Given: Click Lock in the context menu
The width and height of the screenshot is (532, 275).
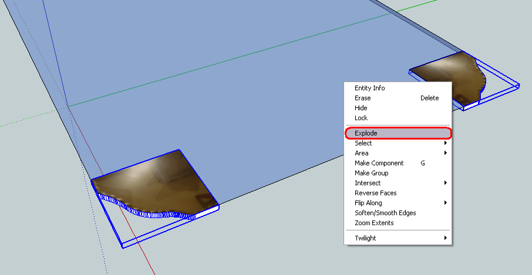Looking at the screenshot, I should tap(398, 118).
